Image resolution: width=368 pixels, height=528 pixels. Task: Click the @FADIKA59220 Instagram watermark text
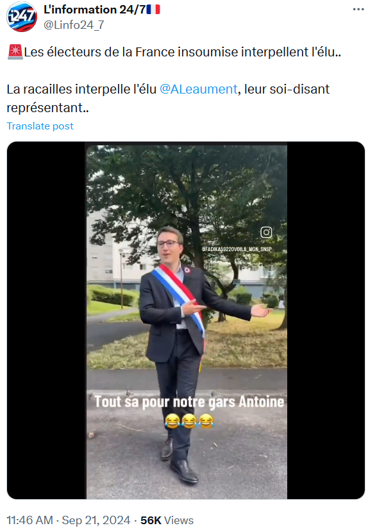coord(237,249)
